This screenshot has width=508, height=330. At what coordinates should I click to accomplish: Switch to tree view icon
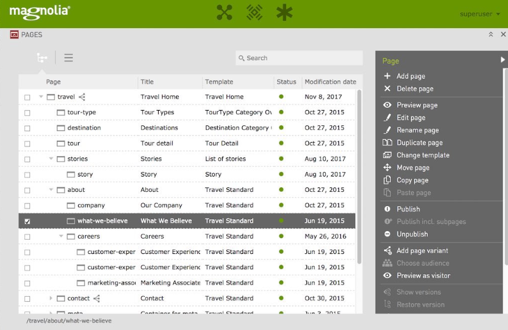[42, 58]
